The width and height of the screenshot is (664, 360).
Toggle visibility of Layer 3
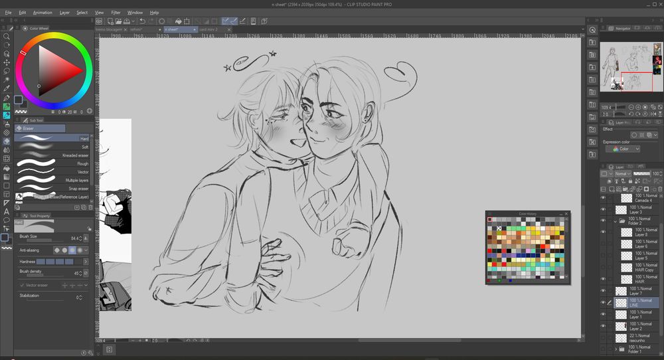[x=603, y=209]
